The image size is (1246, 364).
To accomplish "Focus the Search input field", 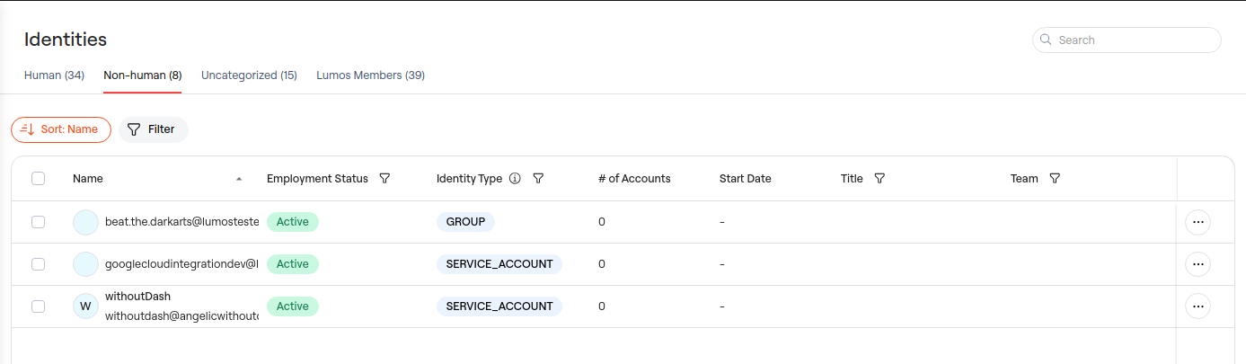I will point(1127,40).
